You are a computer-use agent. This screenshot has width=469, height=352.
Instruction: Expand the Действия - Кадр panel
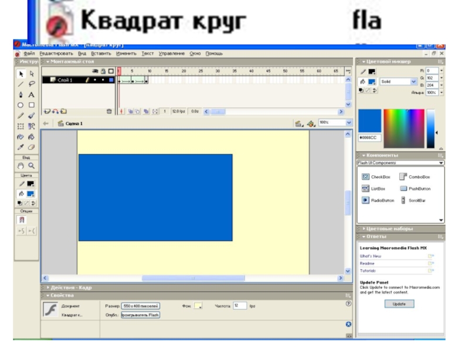(x=48, y=287)
